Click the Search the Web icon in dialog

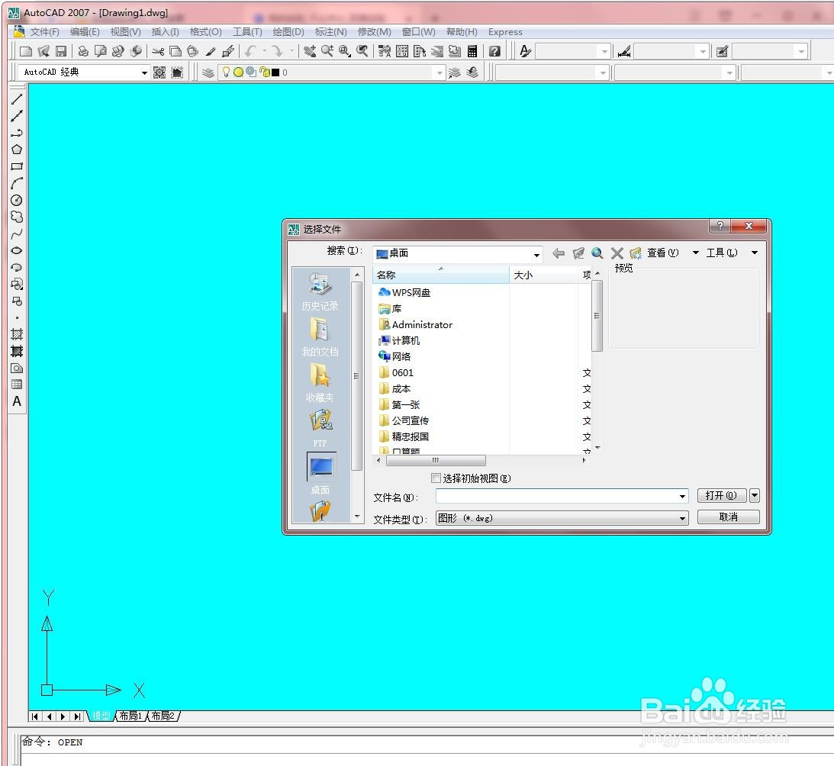pyautogui.click(x=597, y=253)
